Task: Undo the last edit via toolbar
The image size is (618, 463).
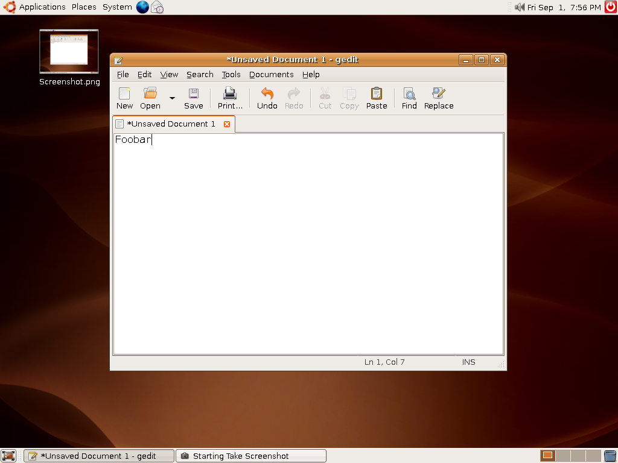Action: pos(267,98)
